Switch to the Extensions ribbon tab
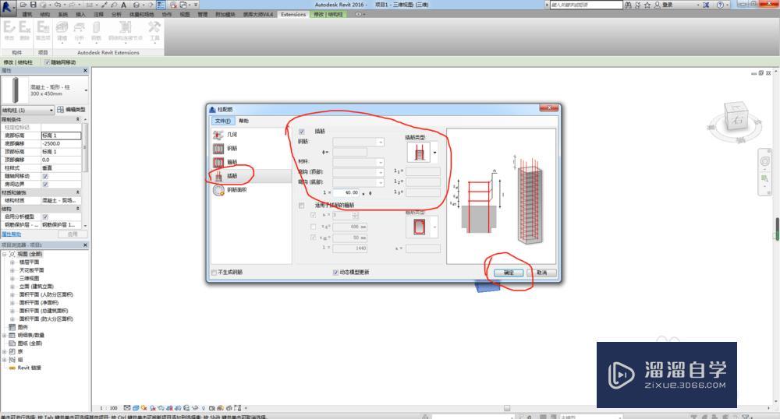The width and height of the screenshot is (780, 419). (x=293, y=14)
